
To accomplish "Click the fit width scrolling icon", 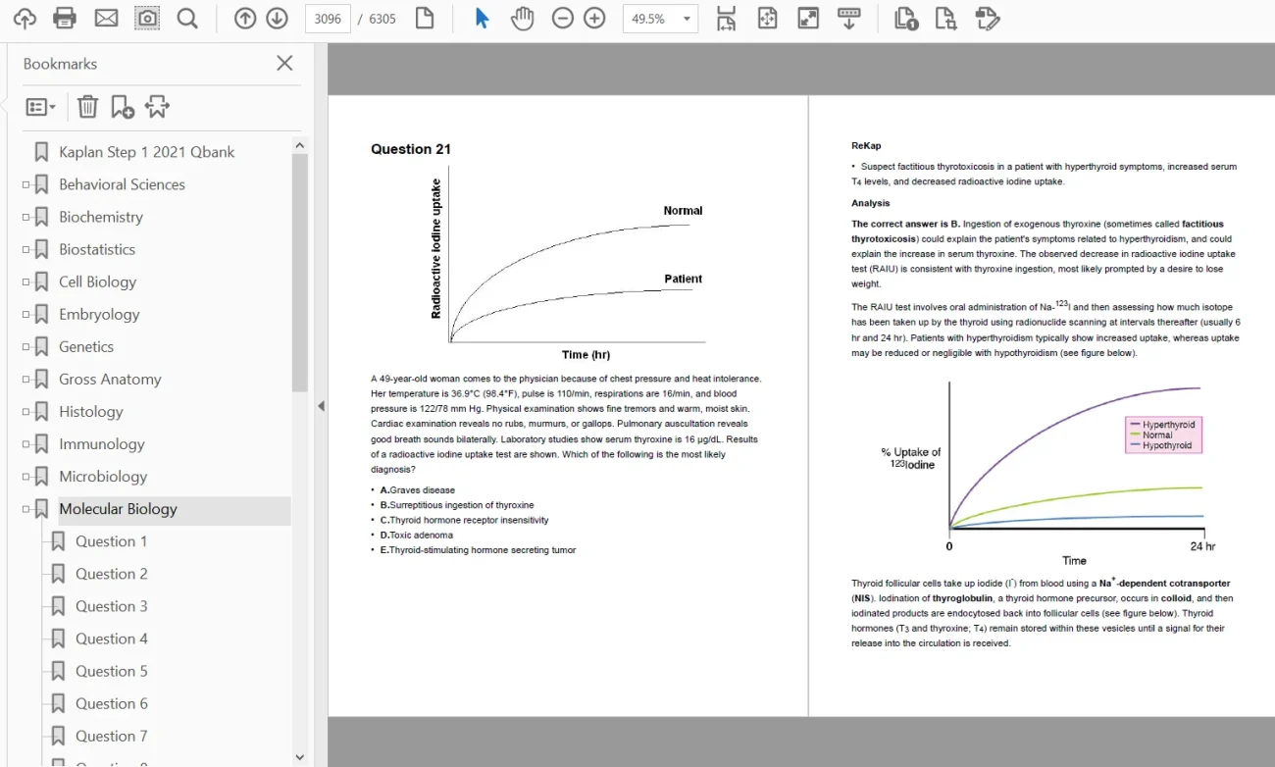I will tap(726, 18).
